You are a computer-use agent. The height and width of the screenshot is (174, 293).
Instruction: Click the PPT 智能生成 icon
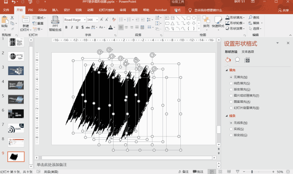pyautogui.click(x=55, y=23)
